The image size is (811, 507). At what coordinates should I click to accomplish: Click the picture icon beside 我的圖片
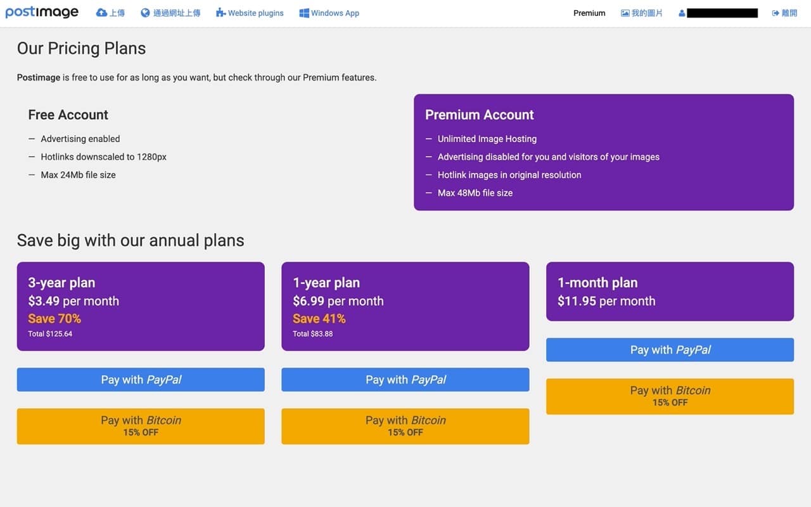coord(625,13)
